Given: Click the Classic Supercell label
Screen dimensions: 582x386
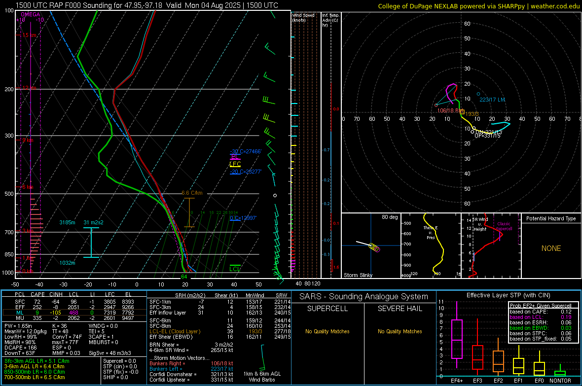Looking at the screenshot, I should coord(504,226).
